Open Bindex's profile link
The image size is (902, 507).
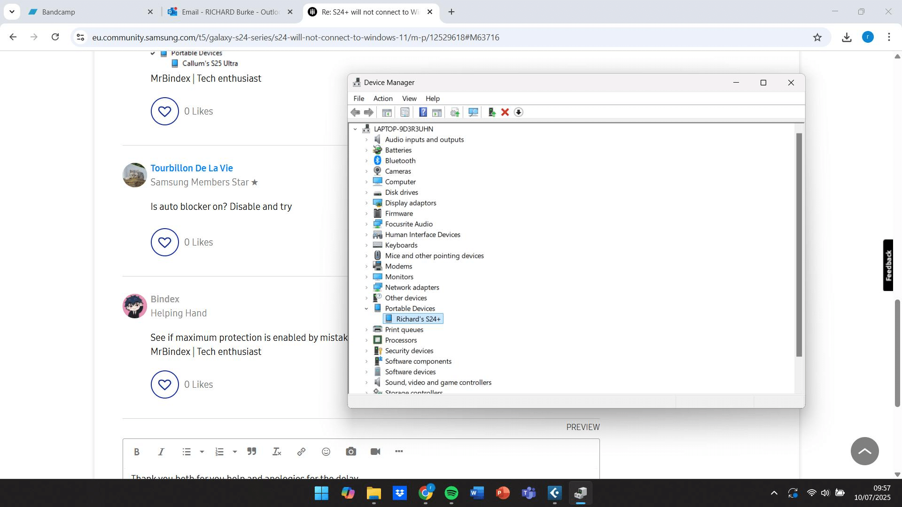pos(165,299)
